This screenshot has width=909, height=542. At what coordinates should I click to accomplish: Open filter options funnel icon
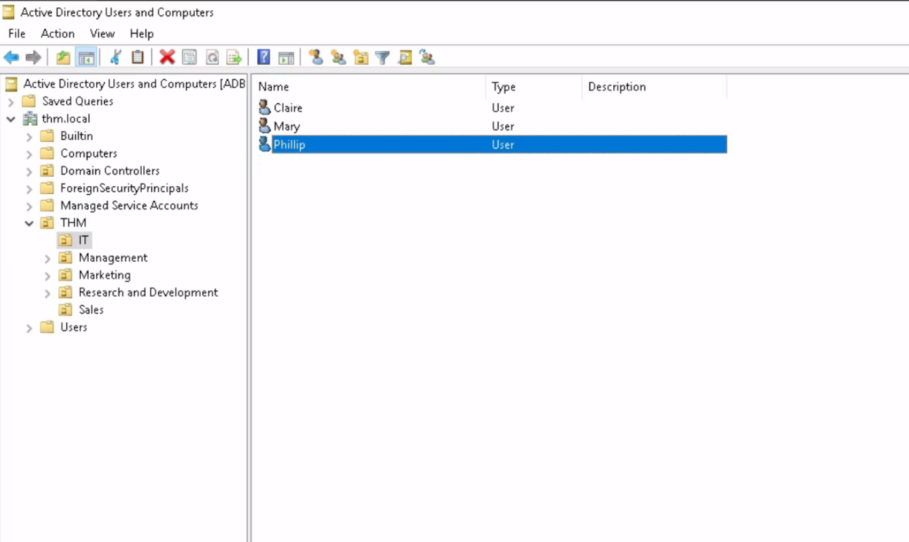click(x=383, y=58)
